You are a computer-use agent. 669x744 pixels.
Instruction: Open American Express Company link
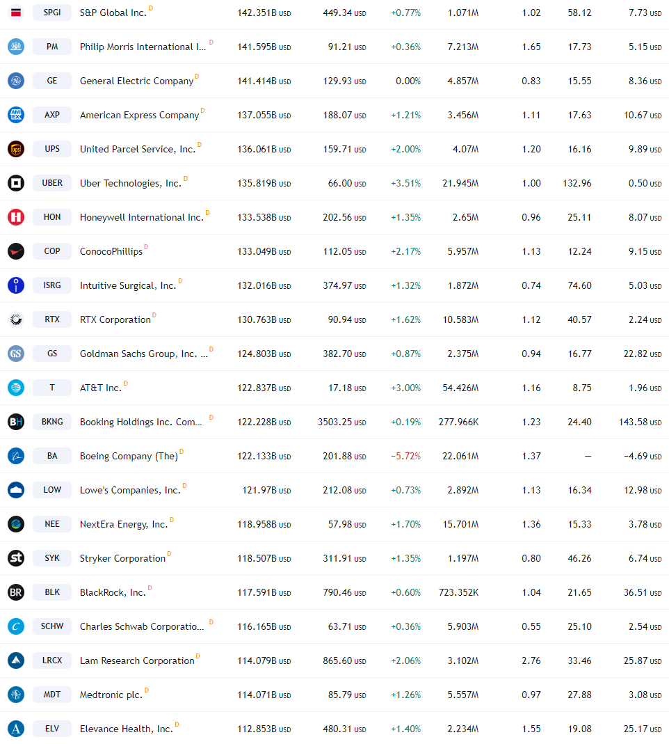[x=139, y=116]
